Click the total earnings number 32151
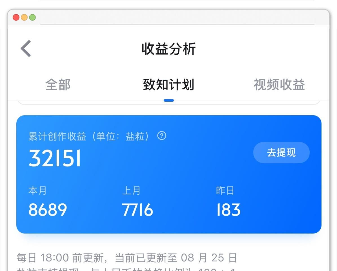The image size is (337, 271). point(55,158)
